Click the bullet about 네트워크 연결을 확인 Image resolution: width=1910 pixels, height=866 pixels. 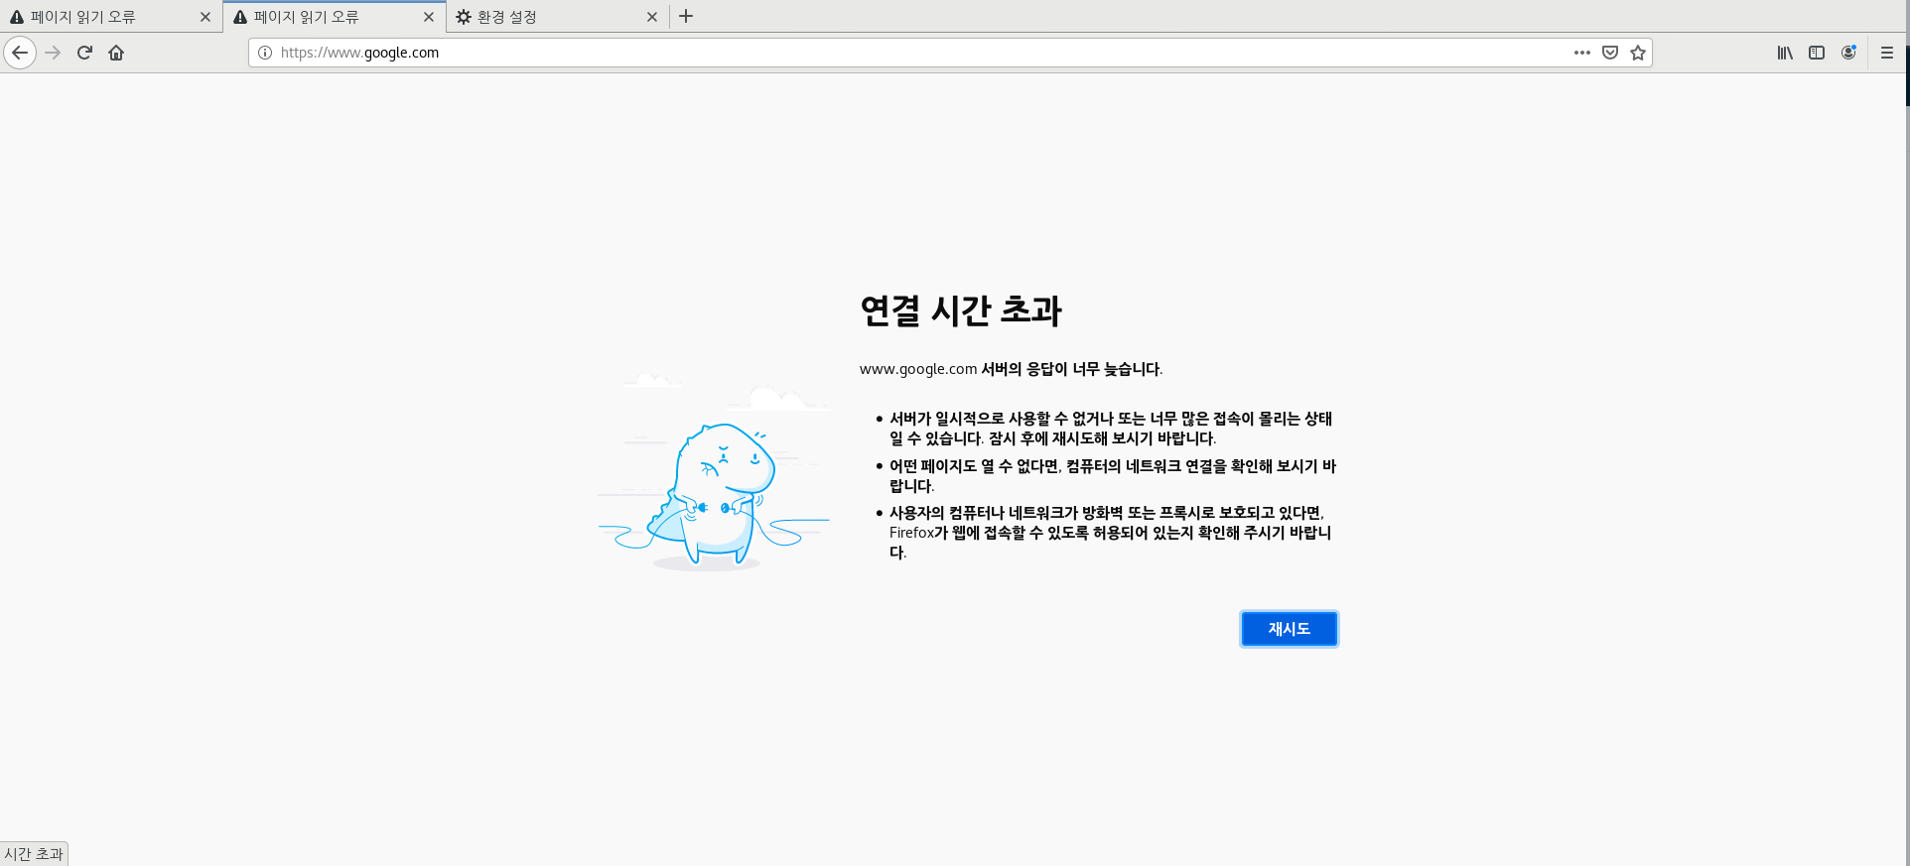pyautogui.click(x=1113, y=476)
